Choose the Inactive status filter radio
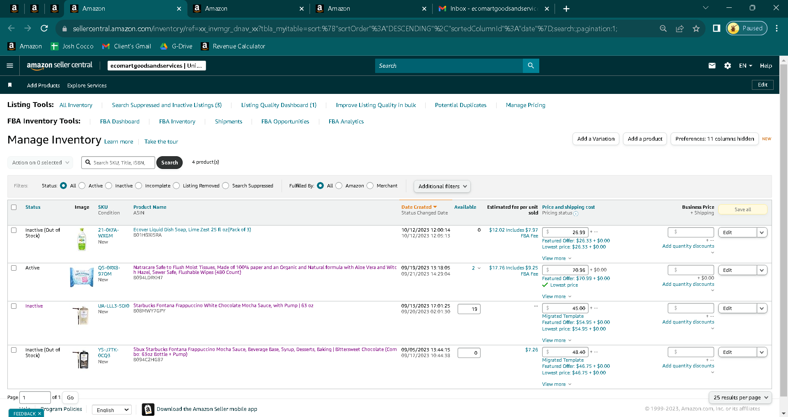The height and width of the screenshot is (417, 788). pyautogui.click(x=109, y=186)
